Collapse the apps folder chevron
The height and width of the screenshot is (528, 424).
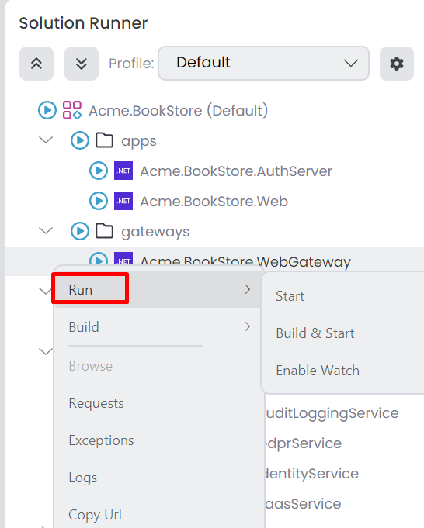46,140
